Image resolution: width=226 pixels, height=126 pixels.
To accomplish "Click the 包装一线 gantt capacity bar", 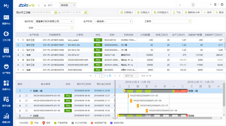I will click(x=155, y=91).
